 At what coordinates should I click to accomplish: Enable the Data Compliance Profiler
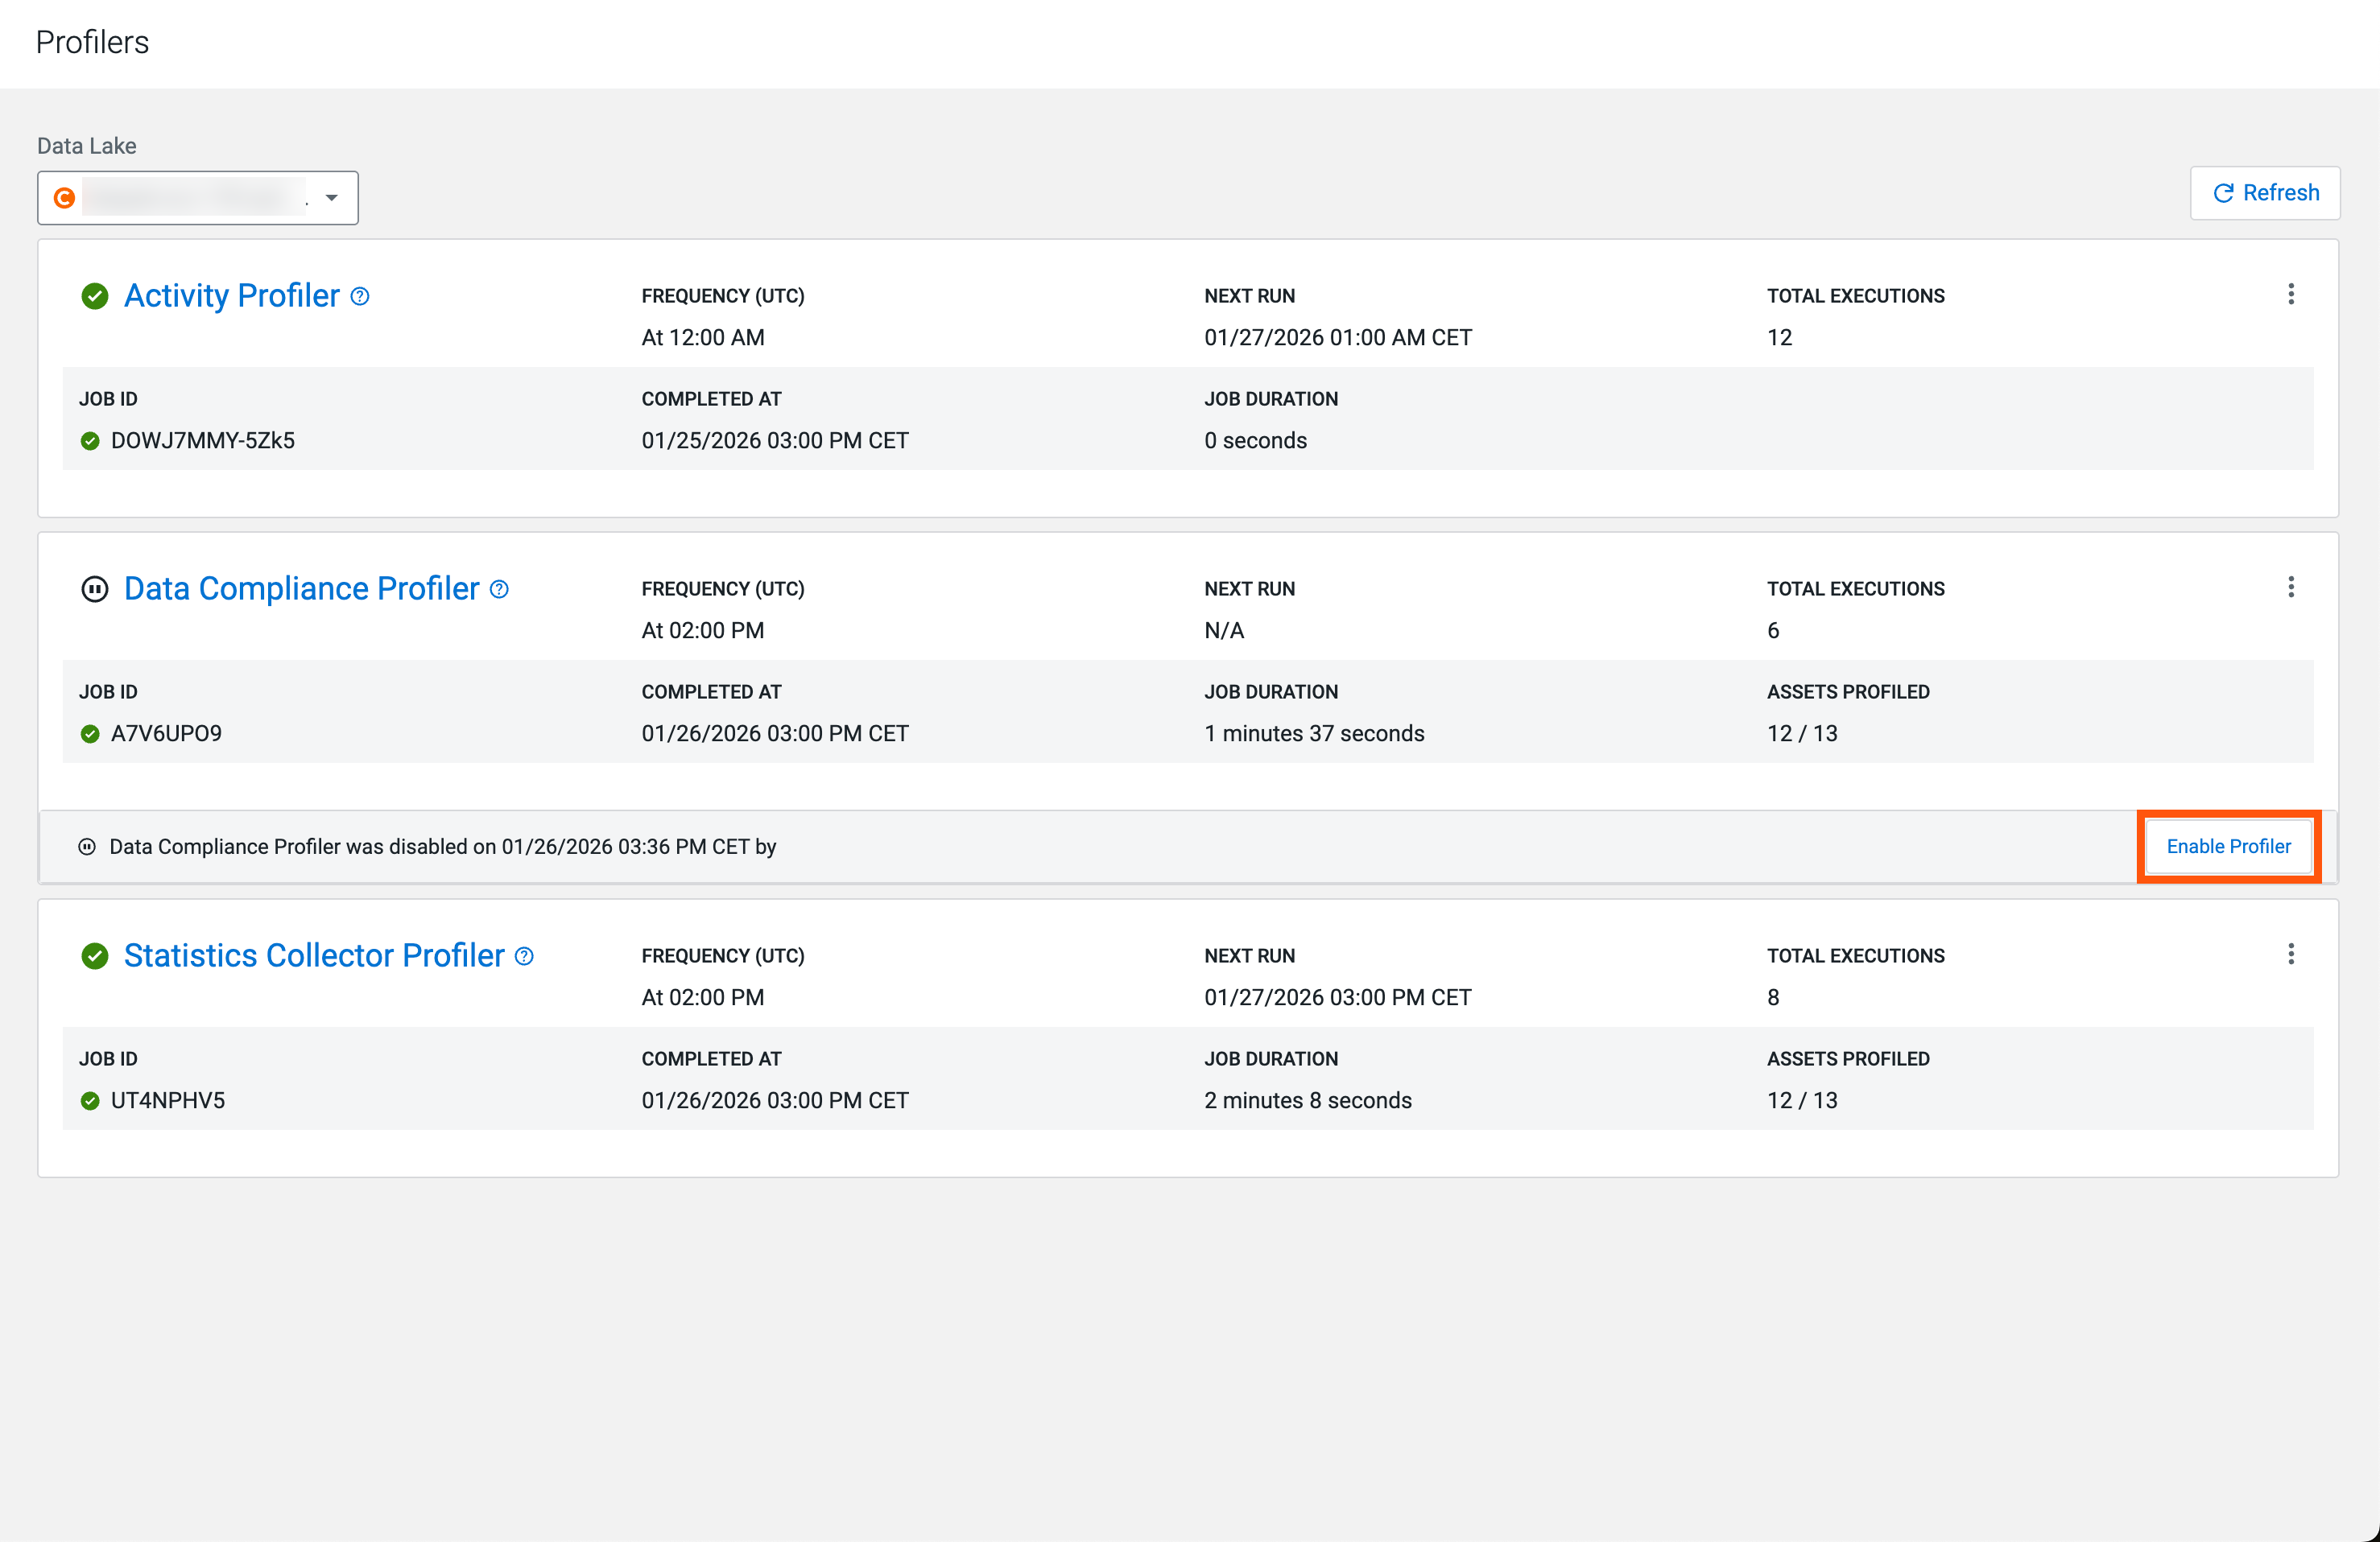[2228, 847]
